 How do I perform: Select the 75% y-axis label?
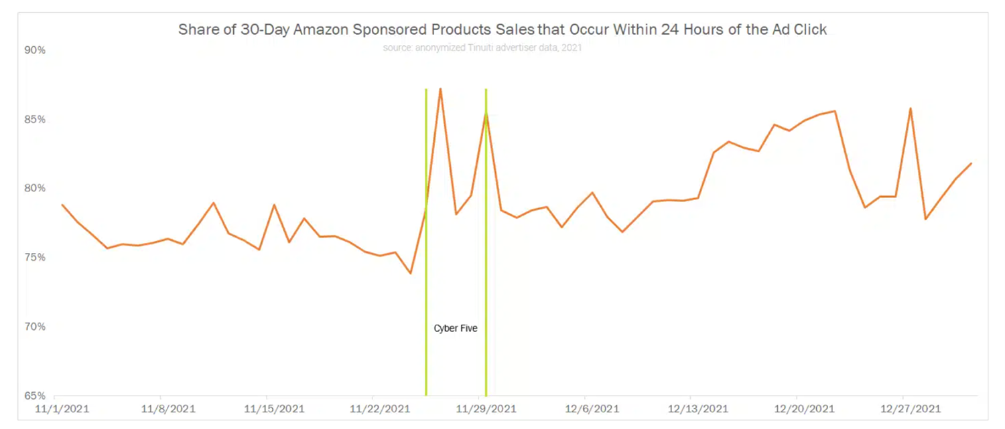point(36,258)
